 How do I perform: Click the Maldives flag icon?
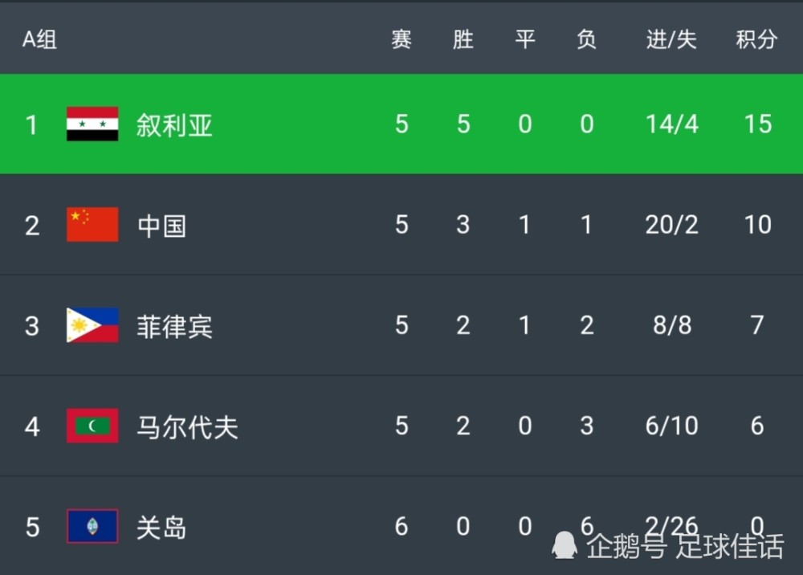coord(92,426)
